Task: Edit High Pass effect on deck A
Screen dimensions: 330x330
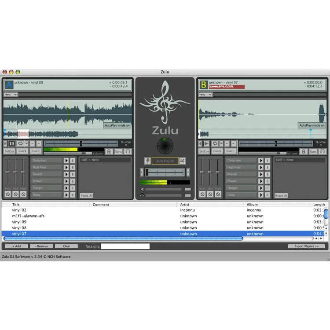Action: [x=73, y=168]
